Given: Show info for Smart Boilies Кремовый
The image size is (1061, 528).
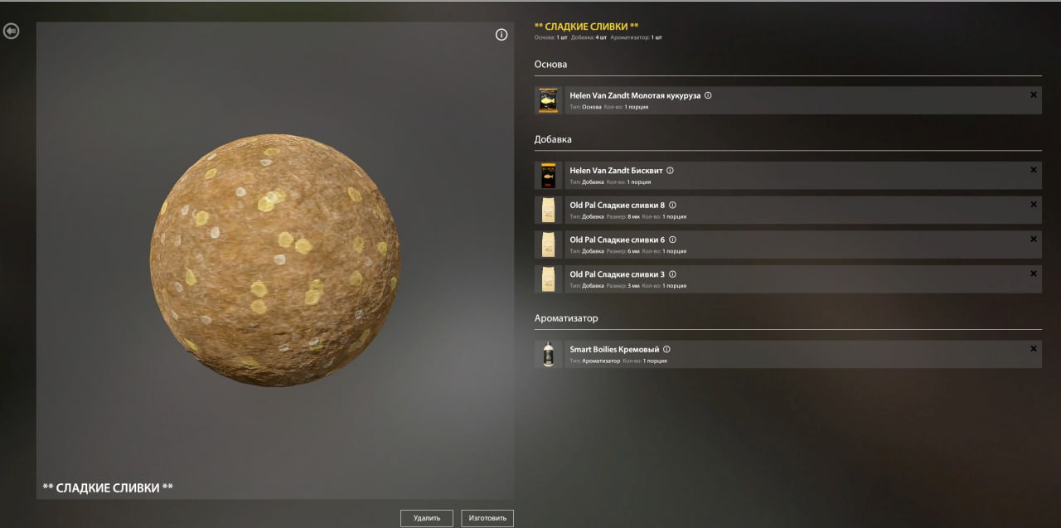Looking at the screenshot, I should click(666, 350).
